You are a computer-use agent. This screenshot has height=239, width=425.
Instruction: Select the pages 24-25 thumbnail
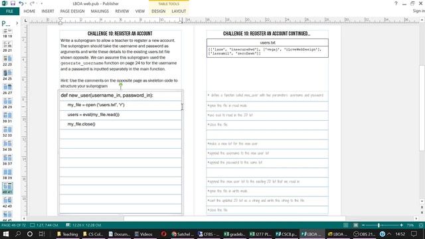(7, 75)
